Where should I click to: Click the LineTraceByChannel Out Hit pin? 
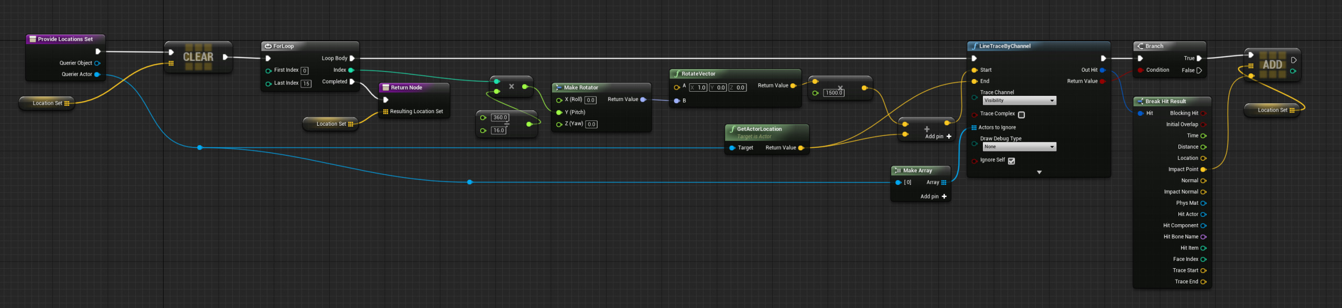click(1102, 70)
